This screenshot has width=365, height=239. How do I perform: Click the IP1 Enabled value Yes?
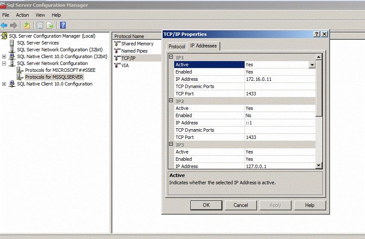pyautogui.click(x=280, y=72)
